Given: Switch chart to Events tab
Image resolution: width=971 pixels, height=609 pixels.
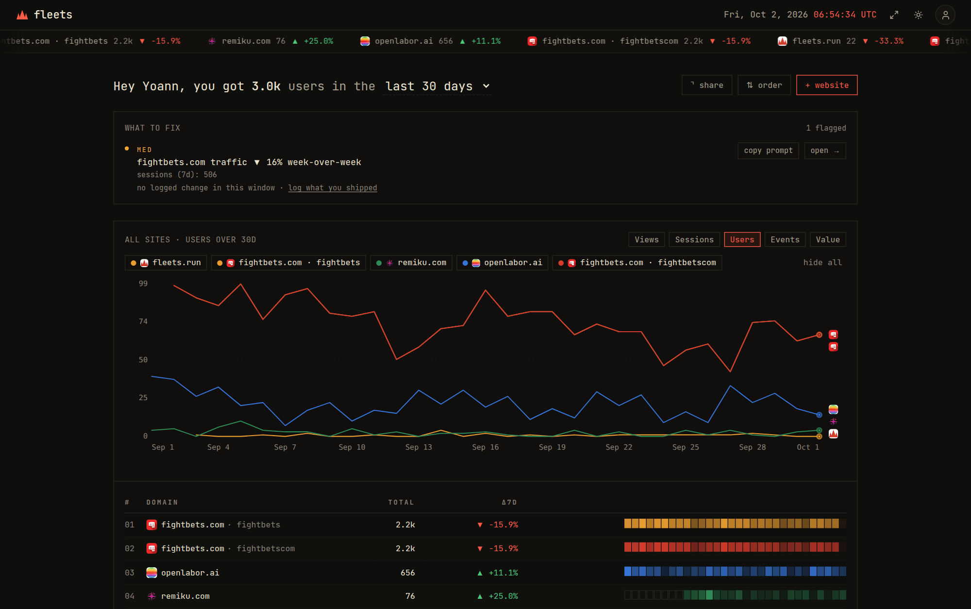Looking at the screenshot, I should point(785,239).
